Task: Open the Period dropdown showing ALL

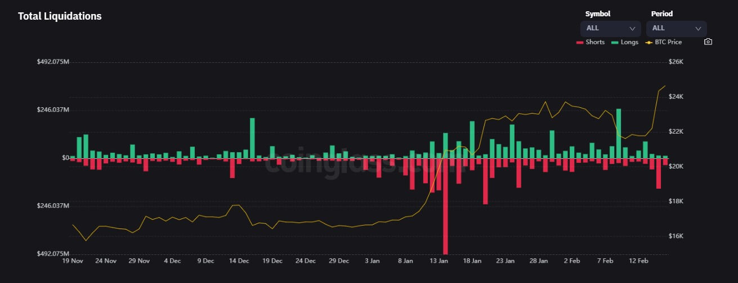Action: tap(676, 28)
